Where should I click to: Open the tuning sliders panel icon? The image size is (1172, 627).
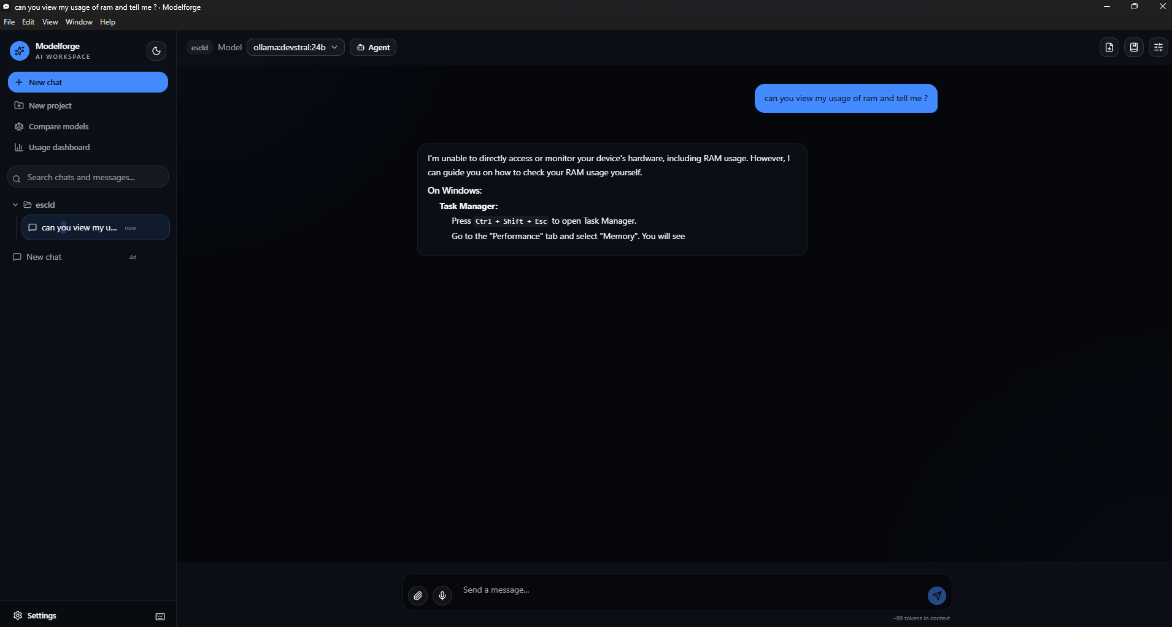[x=1159, y=47]
